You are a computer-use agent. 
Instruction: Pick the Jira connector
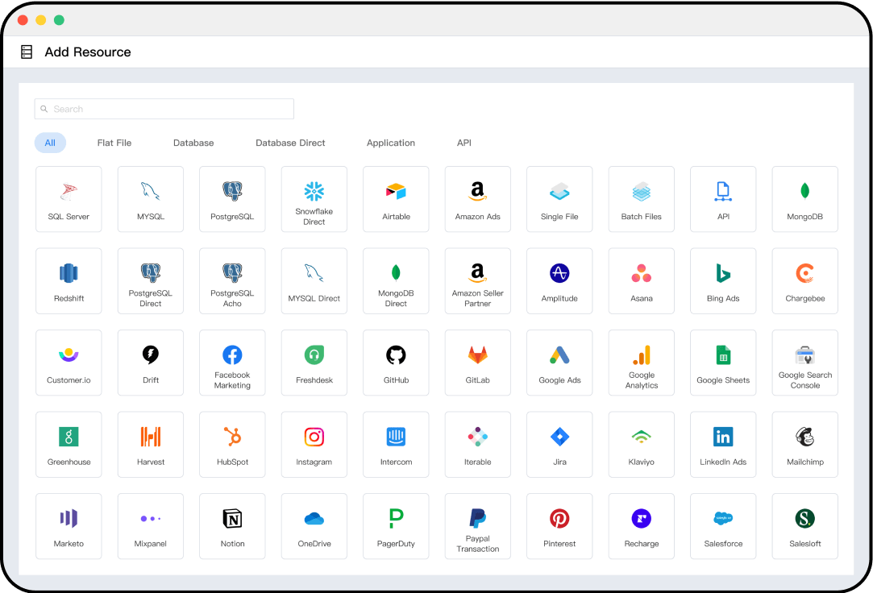pyautogui.click(x=559, y=444)
